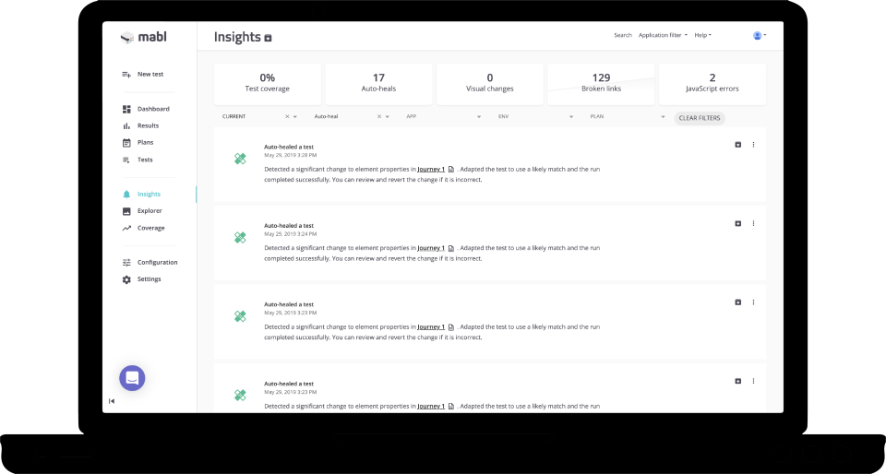Click the archive icon beside Insights title
The height and width of the screenshot is (474, 886).
[x=268, y=38]
